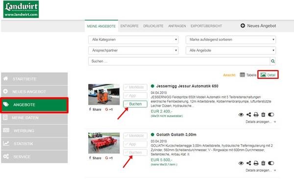Click Buchen for Goliath offer
294x179 pixels.
(x=135, y=153)
